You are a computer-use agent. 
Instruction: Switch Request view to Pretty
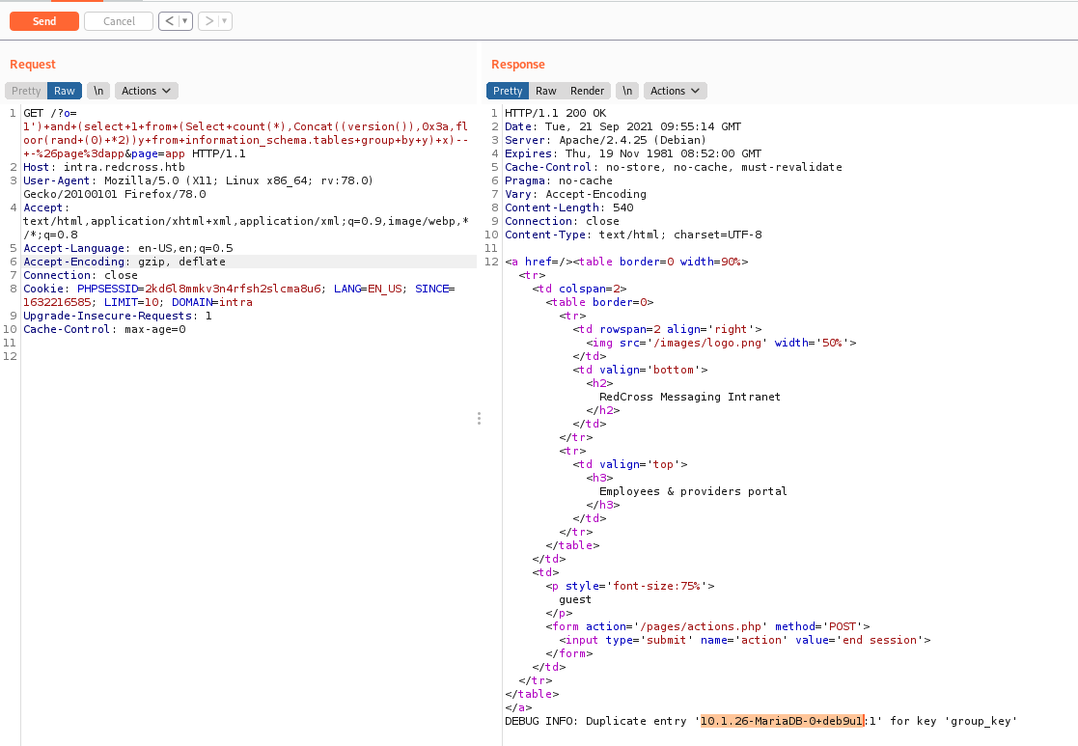click(26, 91)
